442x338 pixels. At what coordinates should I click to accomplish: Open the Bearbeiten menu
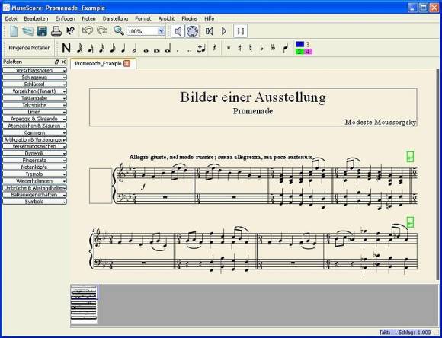point(36,18)
